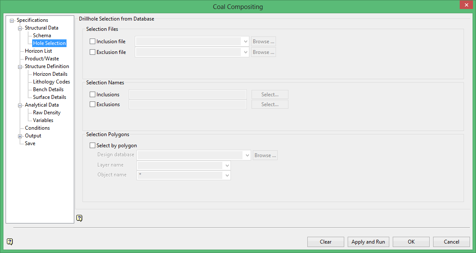476x253 pixels.
Task: Tick the Exclusion file checkbox
Action: [x=93, y=52]
